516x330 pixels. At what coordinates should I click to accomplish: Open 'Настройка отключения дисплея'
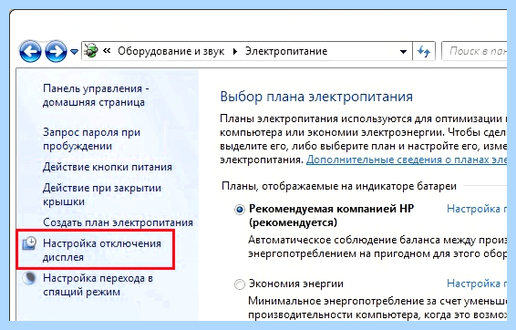click(x=102, y=250)
